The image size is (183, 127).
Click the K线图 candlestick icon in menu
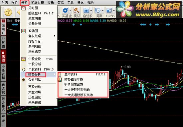pos(24,31)
